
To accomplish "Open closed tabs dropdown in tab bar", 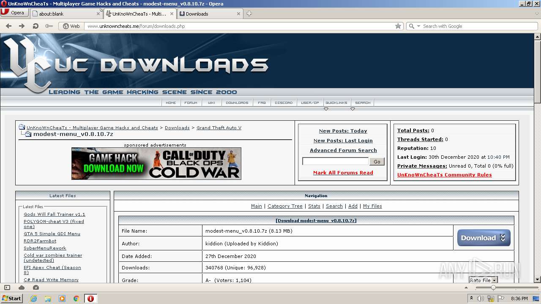I will [537, 14].
